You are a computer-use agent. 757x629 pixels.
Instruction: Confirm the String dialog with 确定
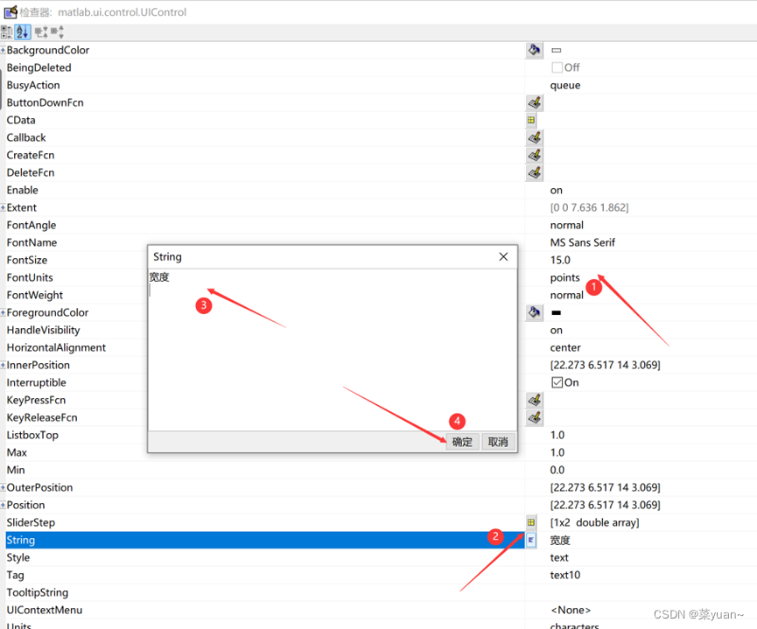[462, 442]
